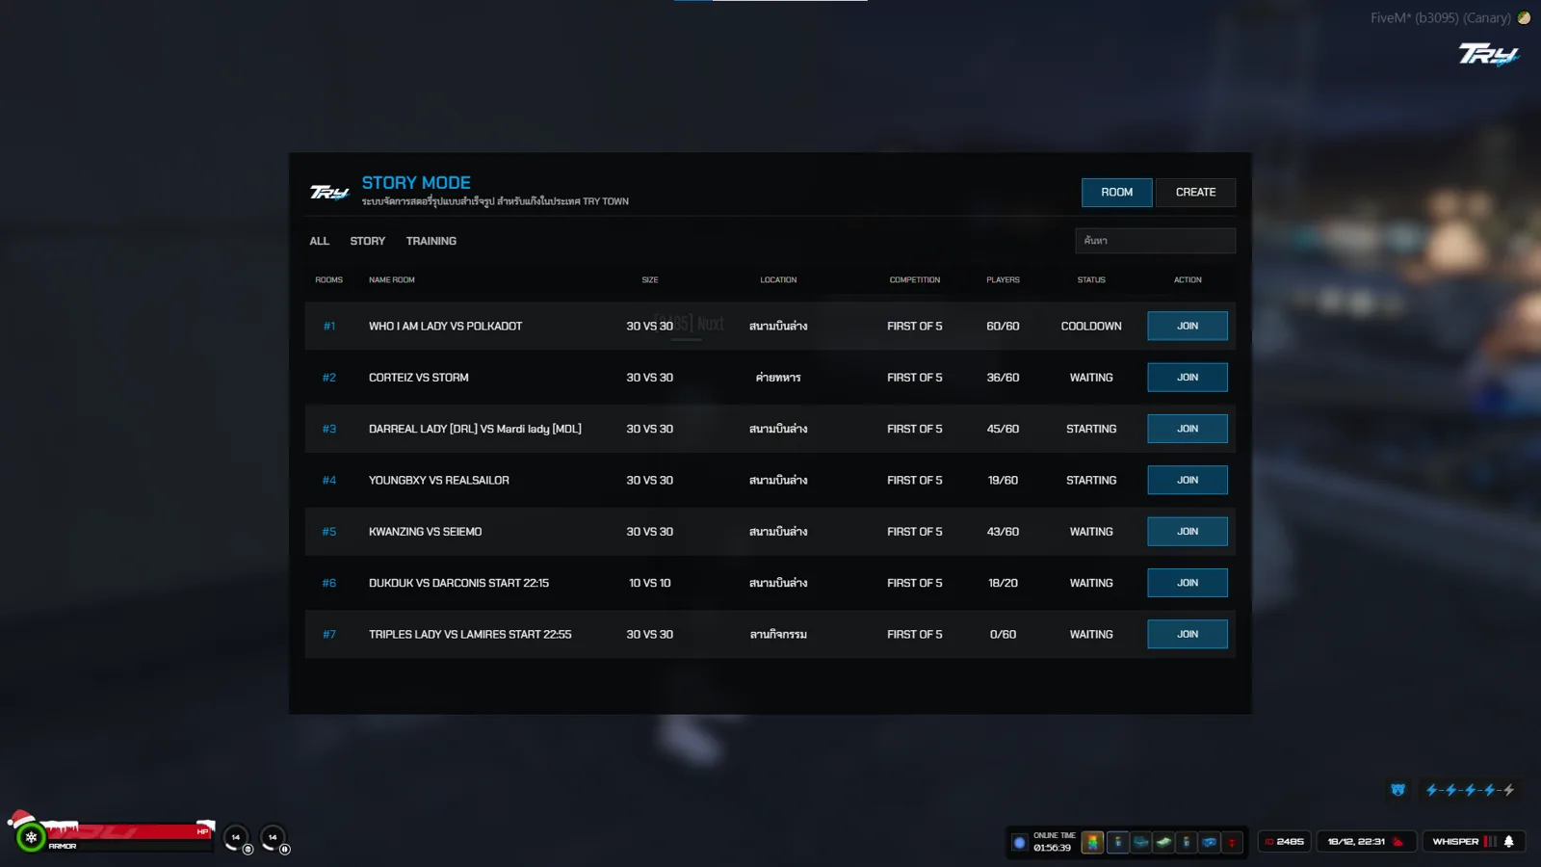Click the 36/60 players count
Viewport: 1541px width, 867px height.
[1003, 378]
